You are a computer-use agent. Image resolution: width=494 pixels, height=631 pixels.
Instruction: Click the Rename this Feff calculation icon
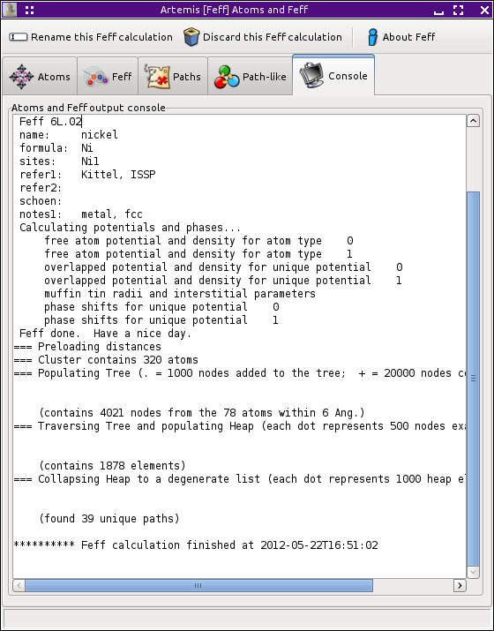point(19,37)
